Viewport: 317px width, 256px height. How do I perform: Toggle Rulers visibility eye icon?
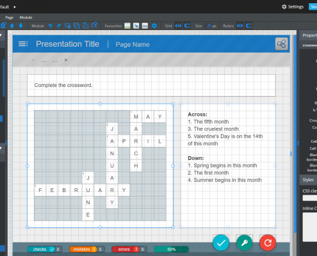click(240, 26)
